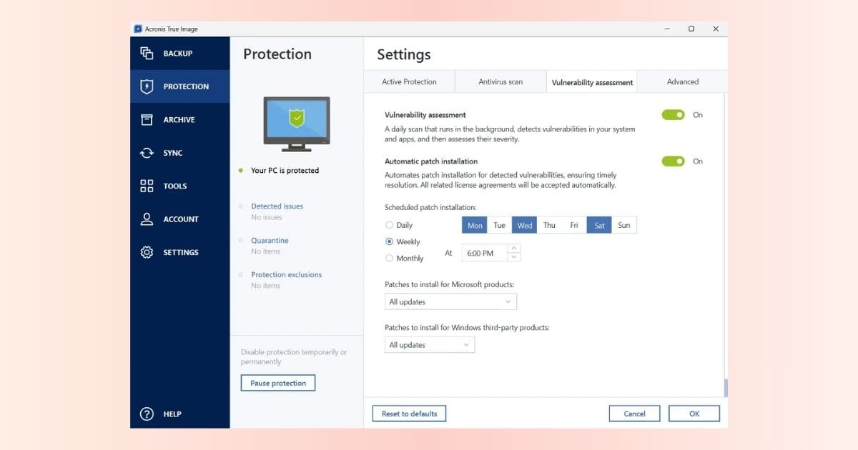Open the Tools grid icon

147,186
